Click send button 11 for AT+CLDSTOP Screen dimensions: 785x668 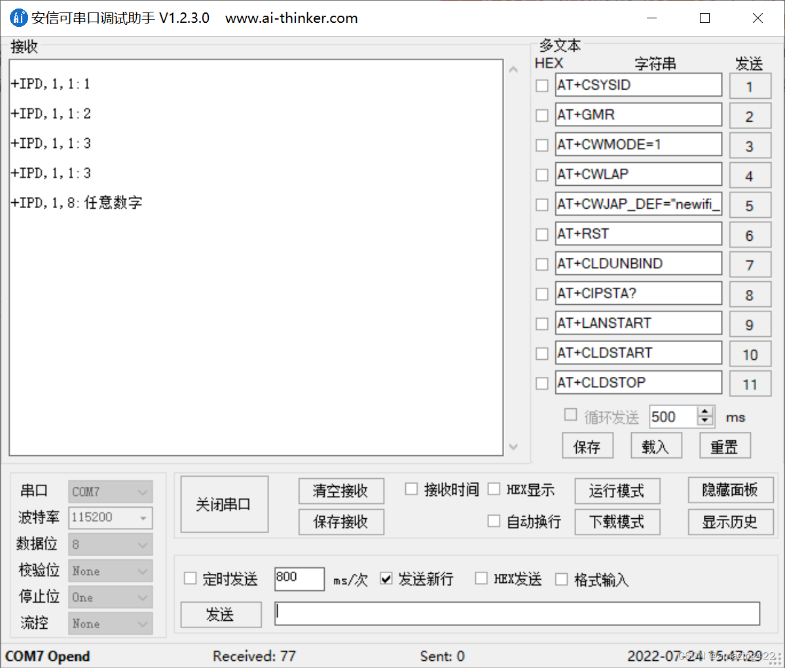pyautogui.click(x=750, y=384)
